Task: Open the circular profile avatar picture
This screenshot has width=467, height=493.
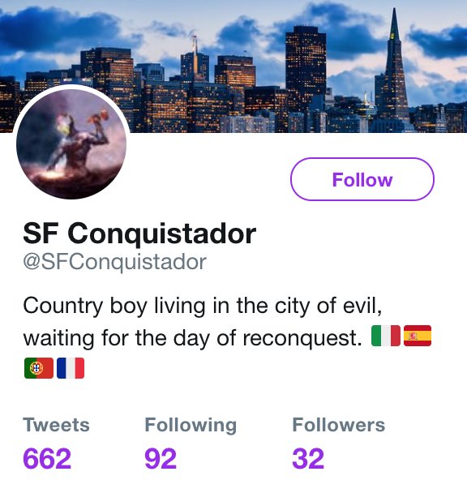Action: click(x=71, y=144)
